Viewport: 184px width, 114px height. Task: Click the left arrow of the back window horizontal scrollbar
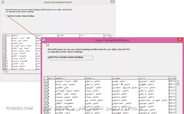[4, 71]
